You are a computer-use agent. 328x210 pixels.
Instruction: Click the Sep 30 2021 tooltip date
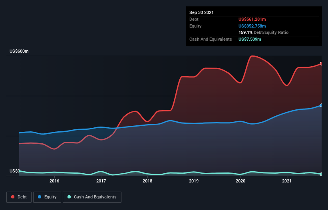[x=201, y=12]
